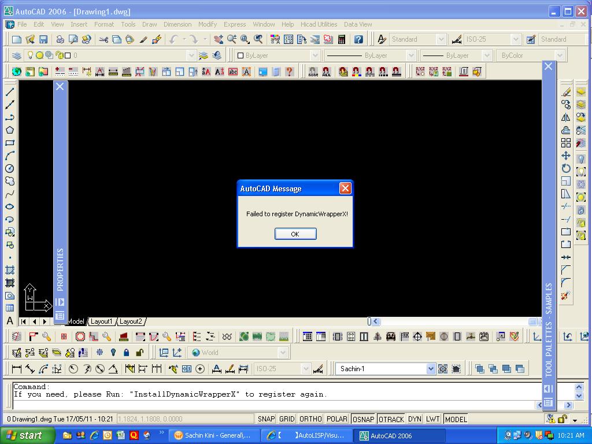Toggle ORTHO mode in status bar

[x=310, y=419]
